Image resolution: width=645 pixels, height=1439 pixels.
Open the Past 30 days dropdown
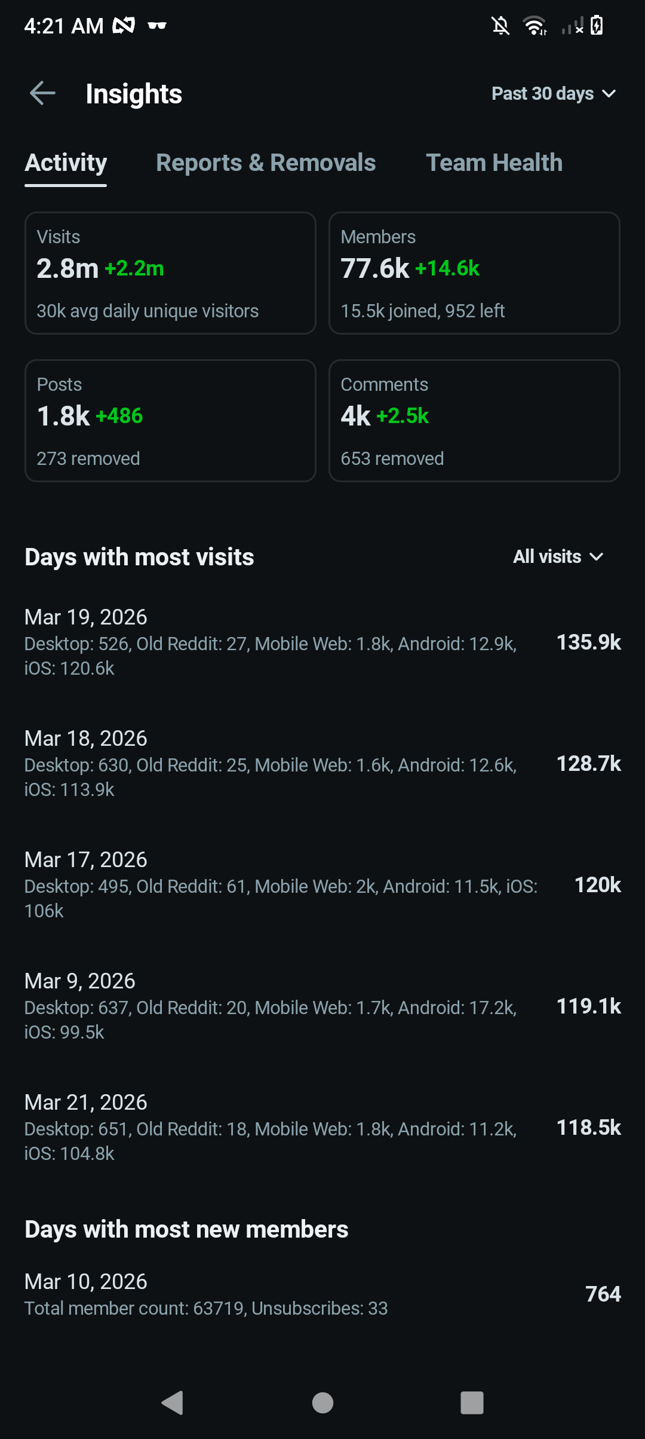click(553, 94)
